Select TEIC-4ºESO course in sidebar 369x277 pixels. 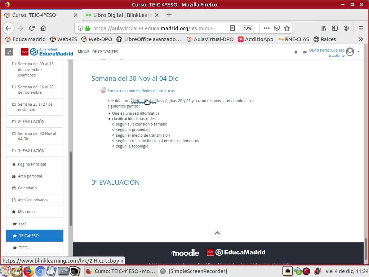(x=35, y=236)
